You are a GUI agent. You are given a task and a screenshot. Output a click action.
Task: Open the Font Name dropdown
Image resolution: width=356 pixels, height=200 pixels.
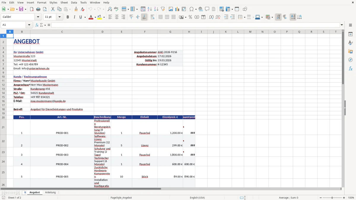coord(38,17)
